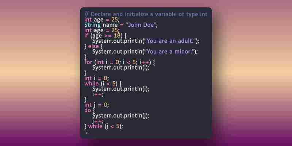Image resolution: width=292 pixels, height=146 pixels.
Task: Click the line "System.out.println(j);"
Action: coord(121,116)
